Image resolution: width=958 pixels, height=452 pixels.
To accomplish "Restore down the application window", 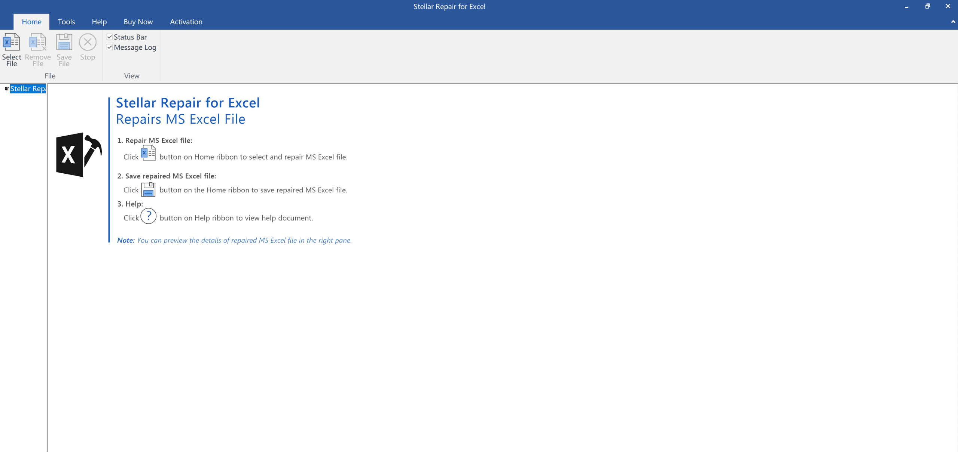I will click(927, 6).
